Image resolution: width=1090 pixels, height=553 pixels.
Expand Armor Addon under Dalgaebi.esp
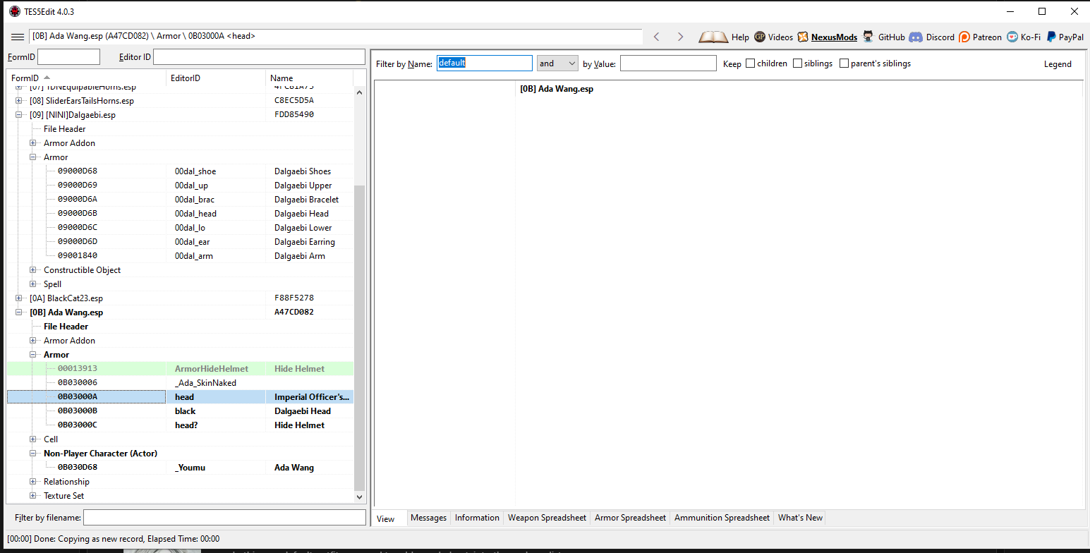tap(33, 143)
